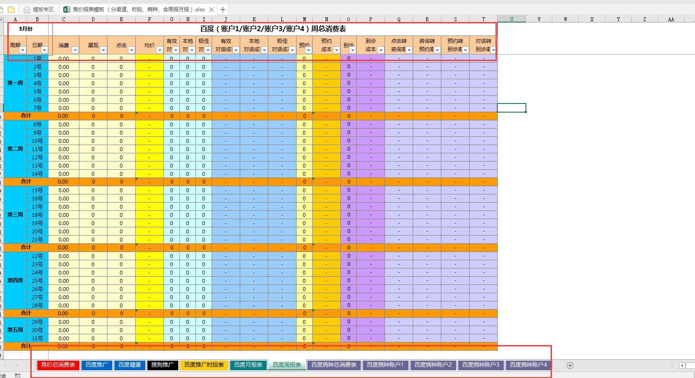The width and height of the screenshot is (695, 378).
Task: Select the column C header
Action: pos(64,19)
